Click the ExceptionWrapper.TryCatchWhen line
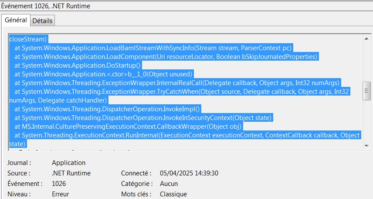 tap(182, 92)
